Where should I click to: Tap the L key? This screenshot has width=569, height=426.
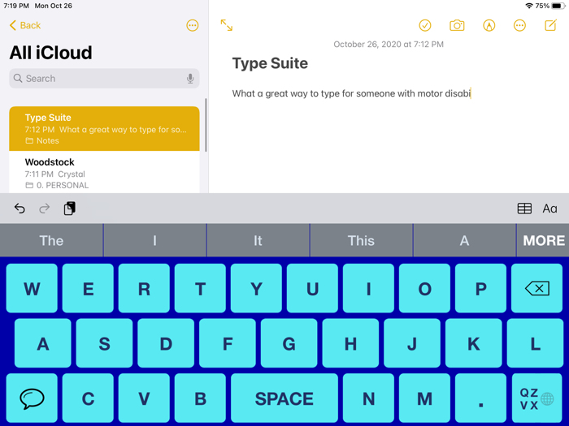[x=535, y=343]
